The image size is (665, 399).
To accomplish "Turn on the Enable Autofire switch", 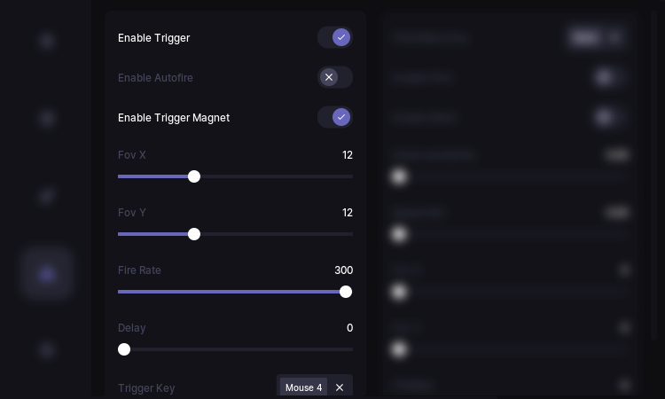I will point(335,77).
